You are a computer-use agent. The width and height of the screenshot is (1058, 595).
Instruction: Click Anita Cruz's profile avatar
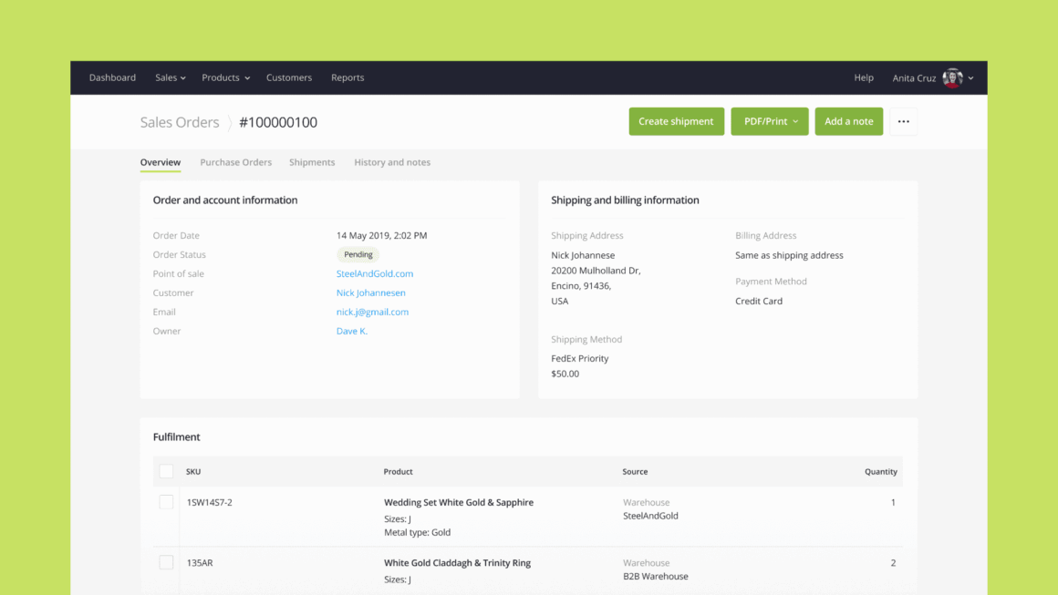click(952, 78)
